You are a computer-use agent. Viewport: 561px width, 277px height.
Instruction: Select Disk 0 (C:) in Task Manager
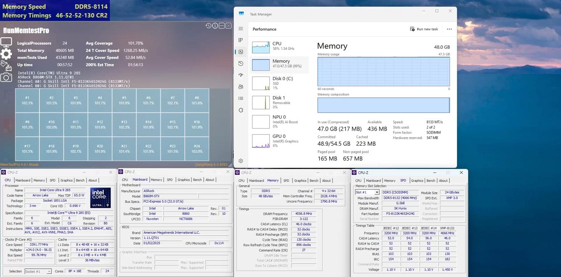(x=279, y=83)
